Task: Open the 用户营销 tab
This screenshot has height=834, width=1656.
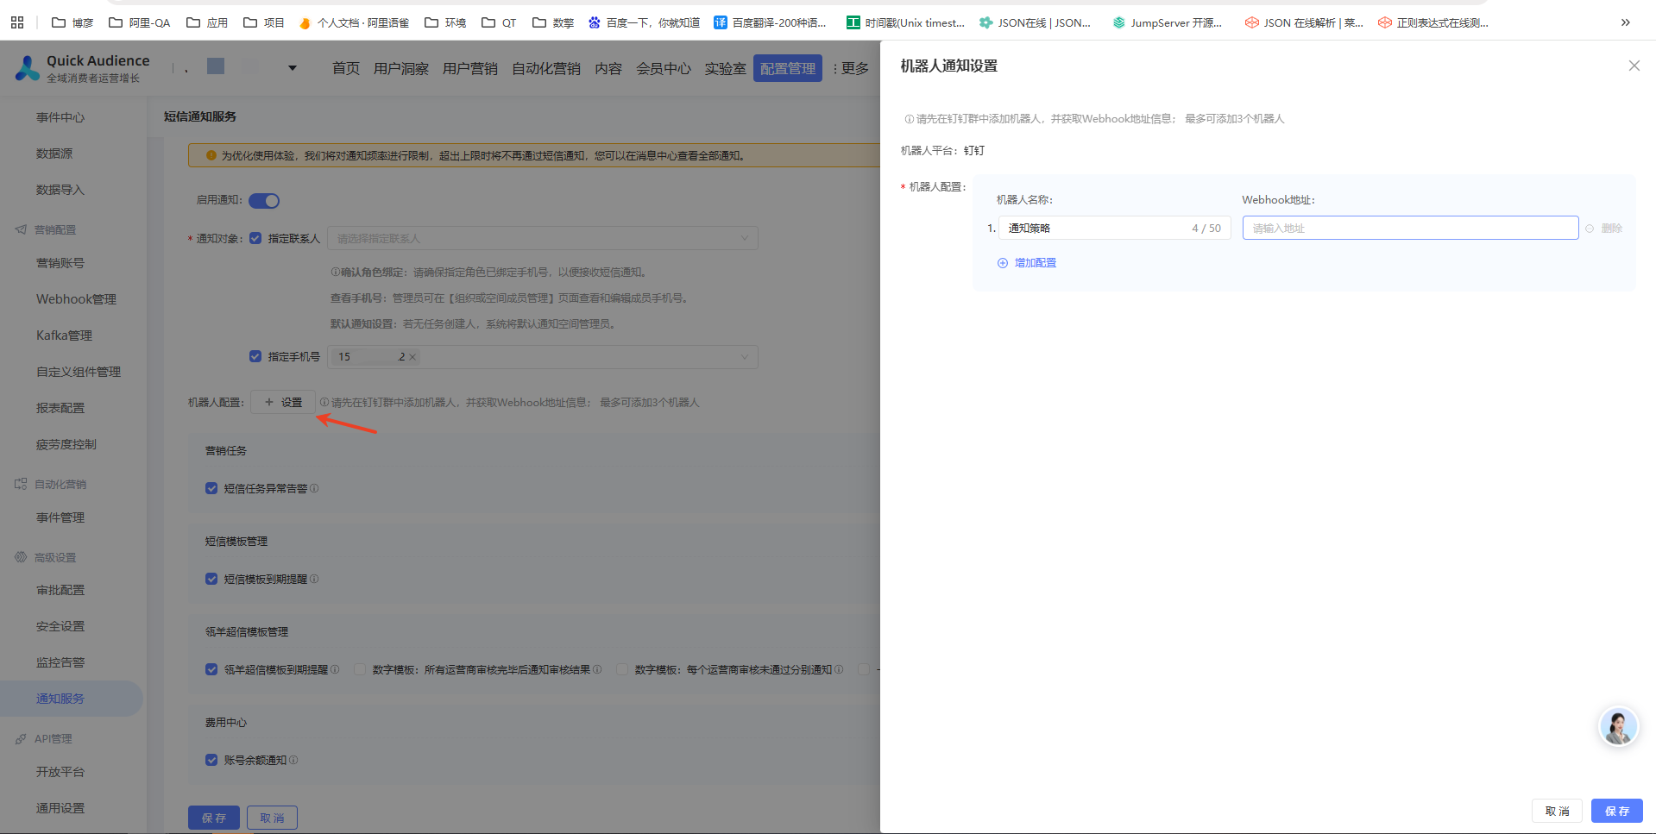Action: [470, 68]
